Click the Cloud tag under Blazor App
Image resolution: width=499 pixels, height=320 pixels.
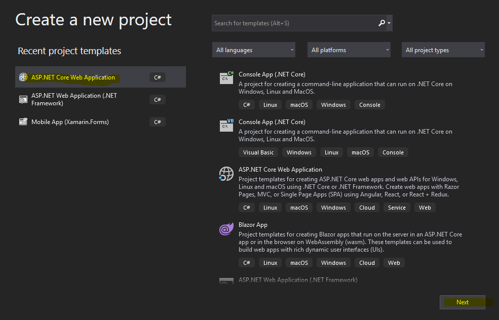tap(367, 263)
